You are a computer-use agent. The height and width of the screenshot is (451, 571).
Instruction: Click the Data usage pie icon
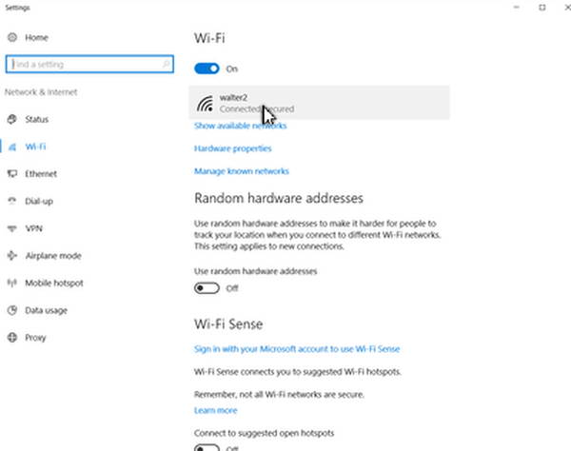[x=12, y=310]
